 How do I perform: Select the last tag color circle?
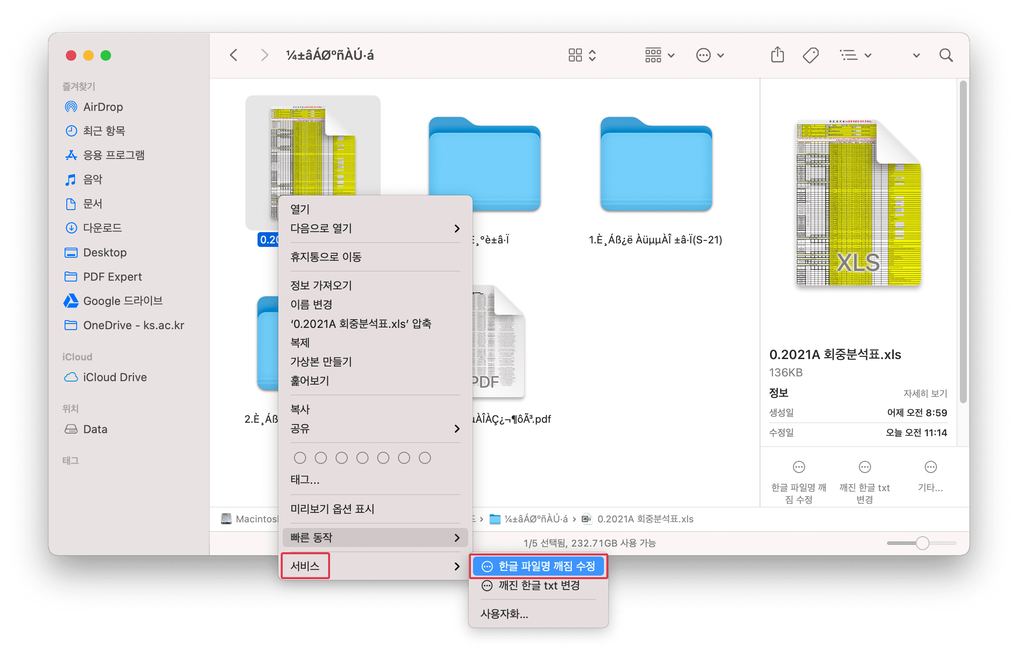tap(425, 458)
